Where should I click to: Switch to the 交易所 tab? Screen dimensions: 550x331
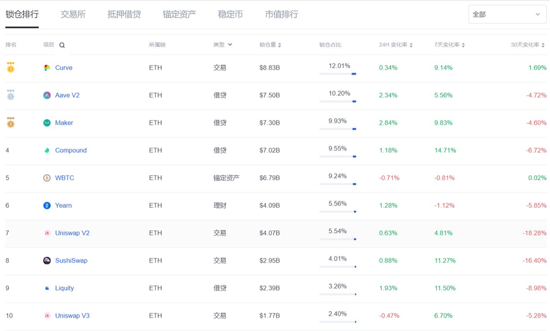[73, 15]
